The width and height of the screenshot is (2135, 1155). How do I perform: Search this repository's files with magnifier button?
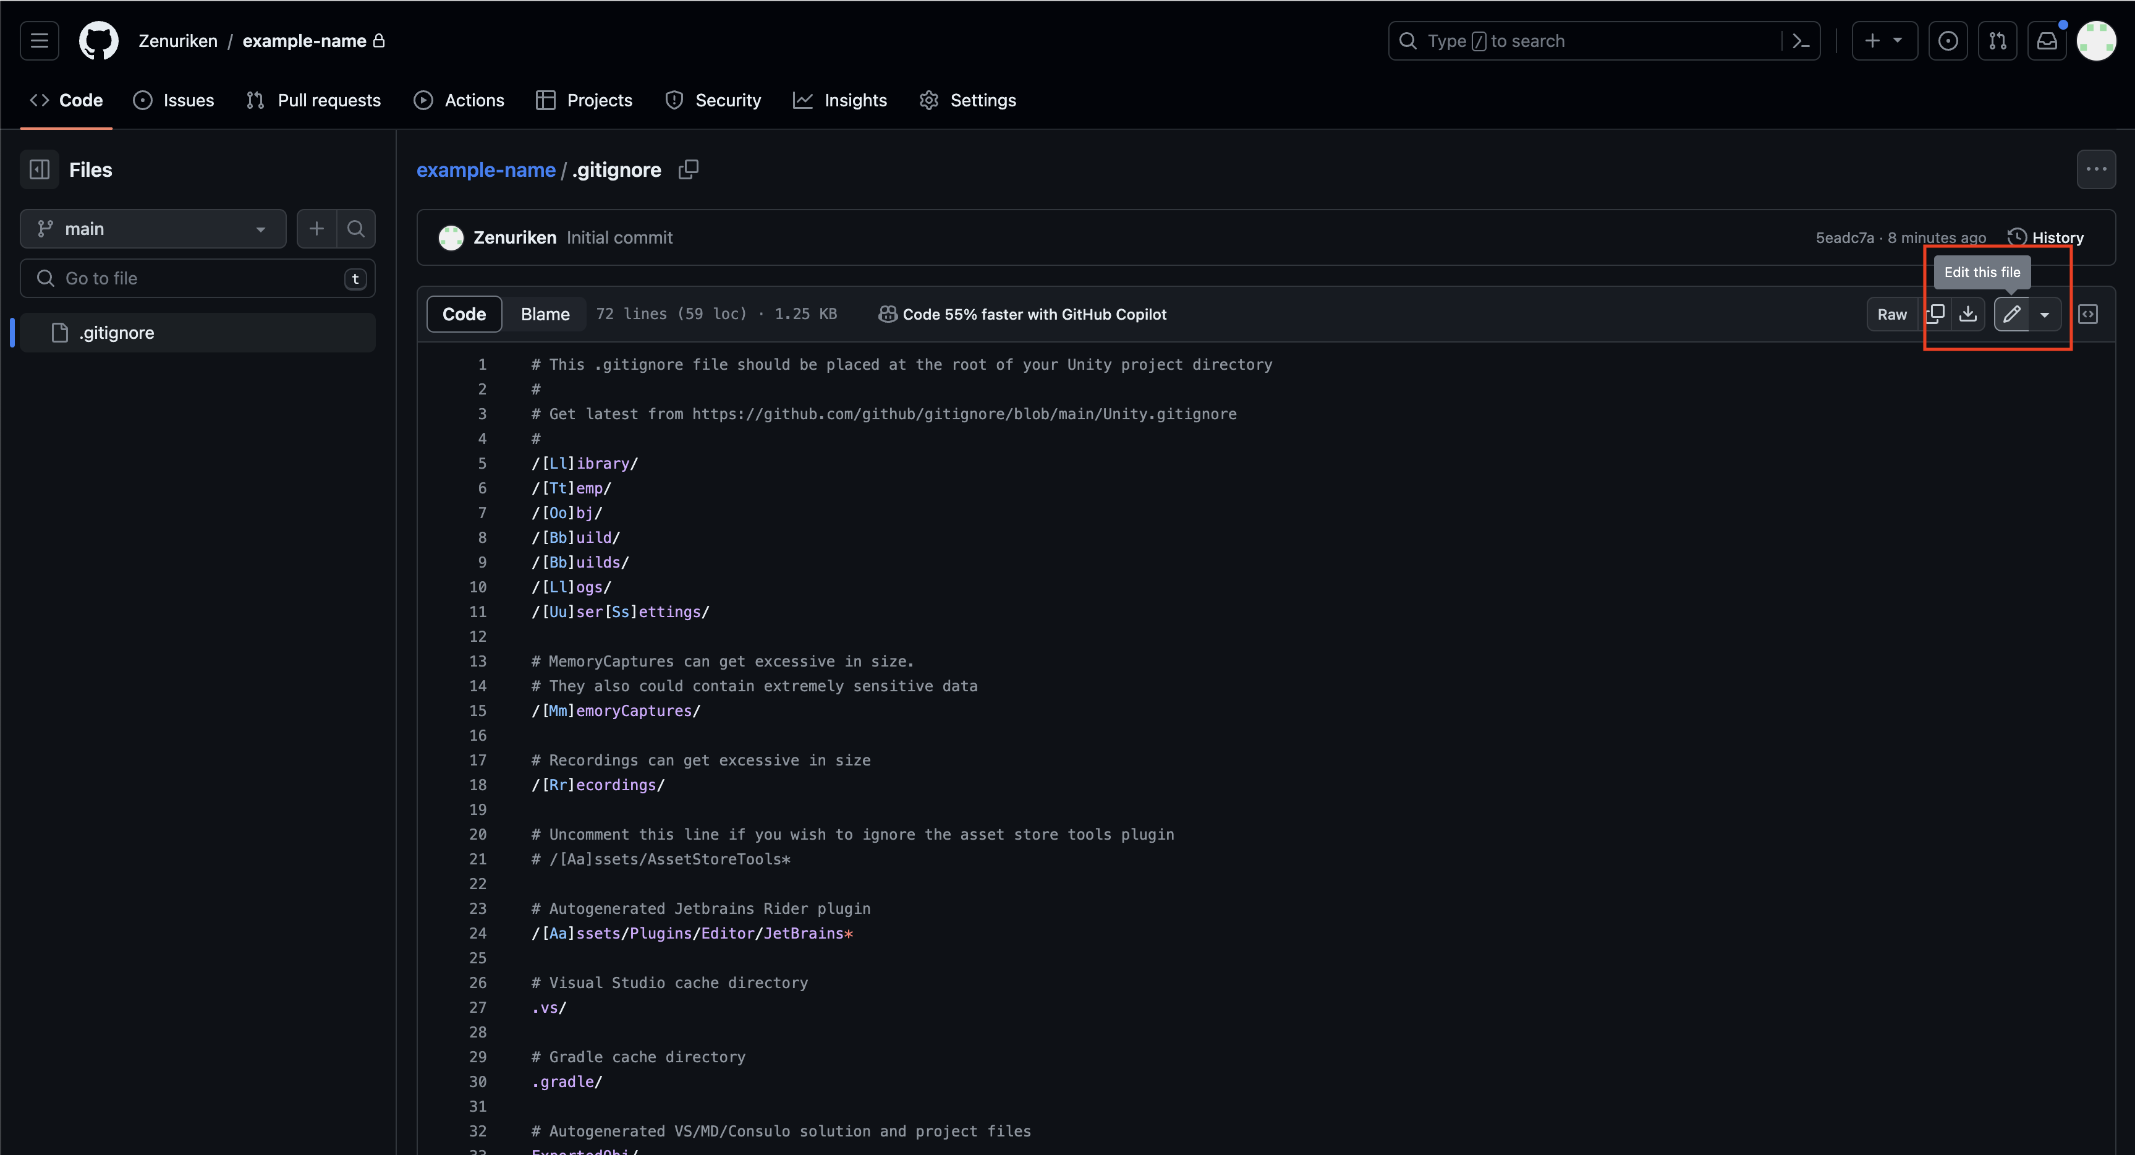coord(355,229)
